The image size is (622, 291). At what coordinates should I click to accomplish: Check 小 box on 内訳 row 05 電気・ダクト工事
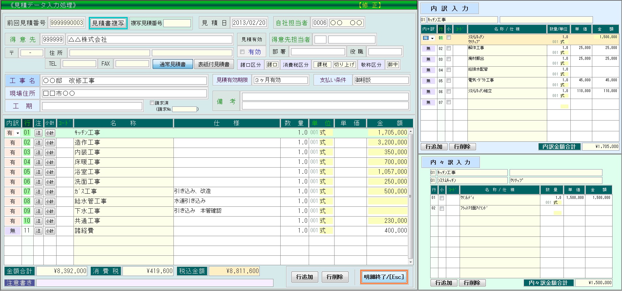449,81
